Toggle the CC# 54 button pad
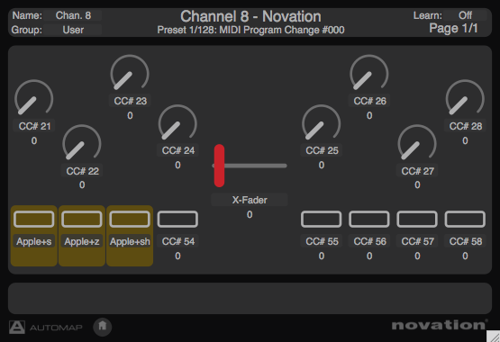Screen dimensions: 500x342 177,219
